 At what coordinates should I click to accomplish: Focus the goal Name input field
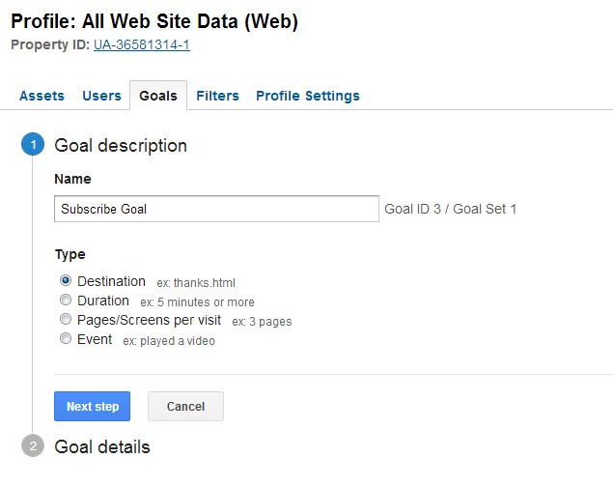pyautogui.click(x=216, y=209)
